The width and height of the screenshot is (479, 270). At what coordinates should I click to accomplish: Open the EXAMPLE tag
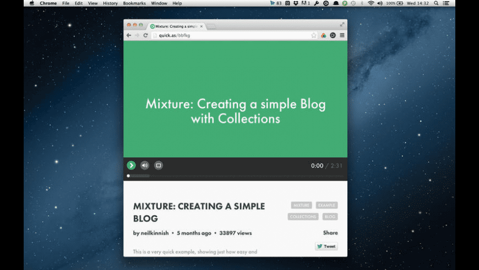tap(326, 205)
